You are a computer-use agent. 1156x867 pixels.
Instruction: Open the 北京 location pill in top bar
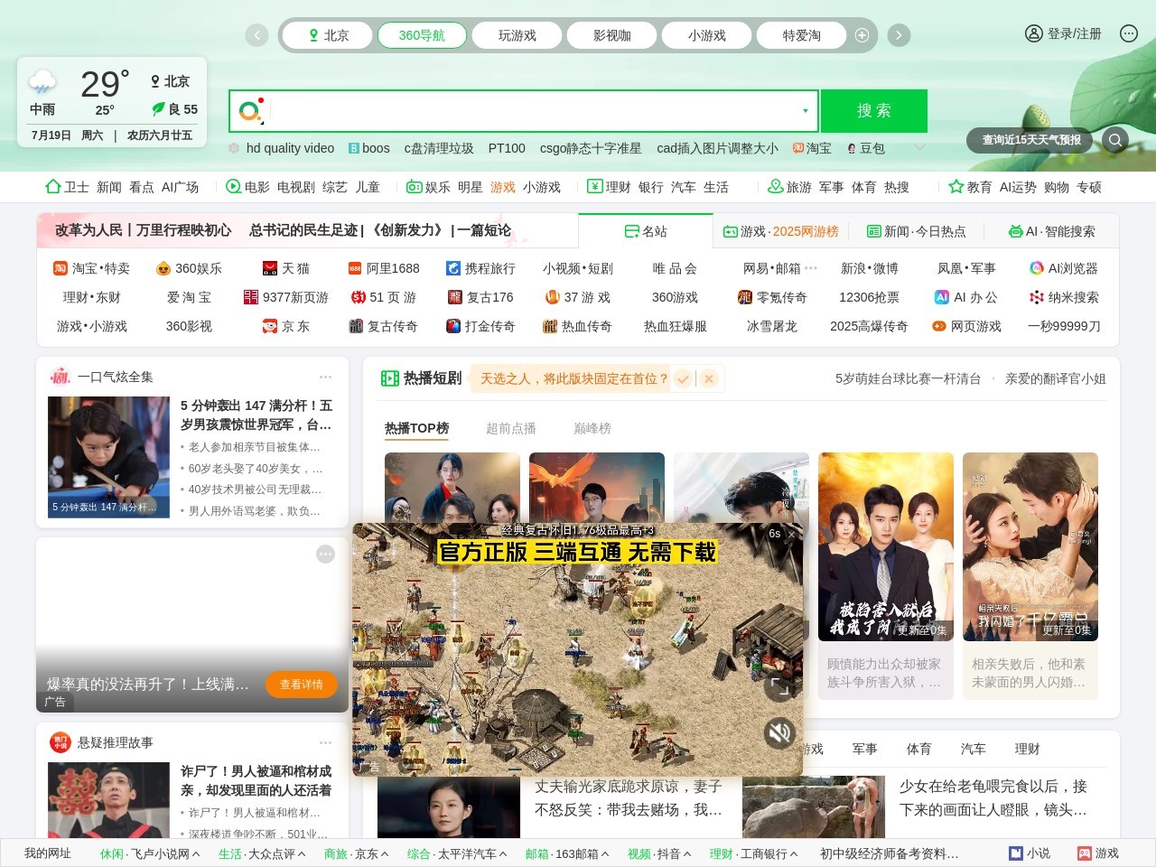[327, 35]
